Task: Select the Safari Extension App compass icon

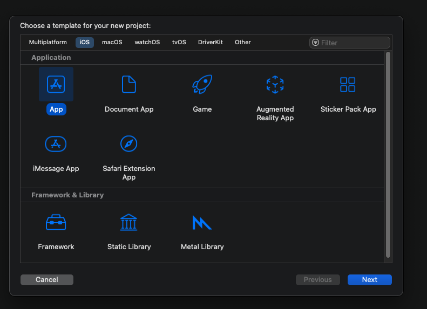Action: 129,144
